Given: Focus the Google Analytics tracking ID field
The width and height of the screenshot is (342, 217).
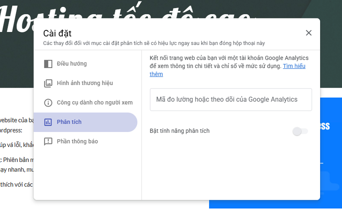Looking at the screenshot, I should point(231,100).
